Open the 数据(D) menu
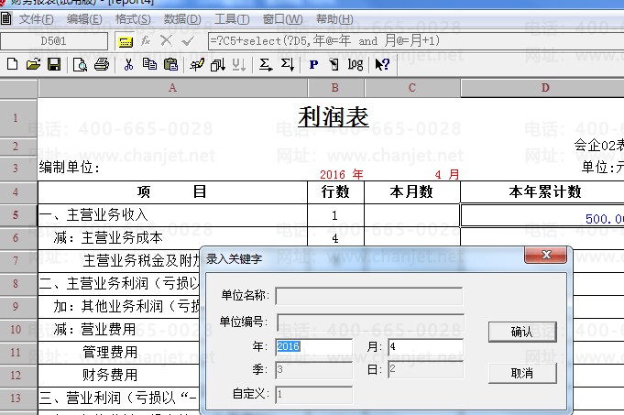The height and width of the screenshot is (415, 624). click(x=182, y=19)
